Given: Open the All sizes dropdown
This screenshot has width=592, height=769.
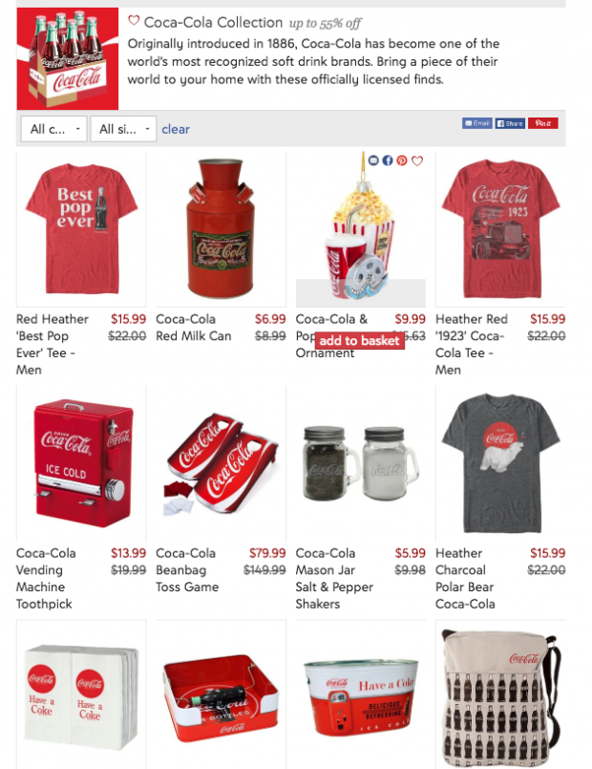Looking at the screenshot, I should (123, 129).
